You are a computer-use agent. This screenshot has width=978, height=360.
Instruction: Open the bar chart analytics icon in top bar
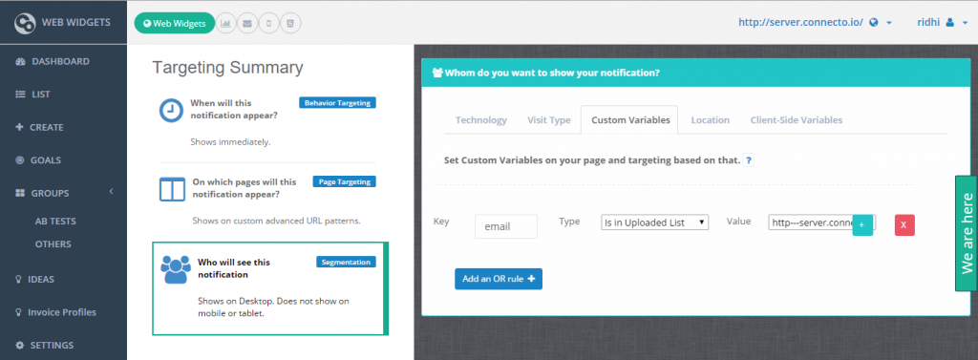point(225,24)
